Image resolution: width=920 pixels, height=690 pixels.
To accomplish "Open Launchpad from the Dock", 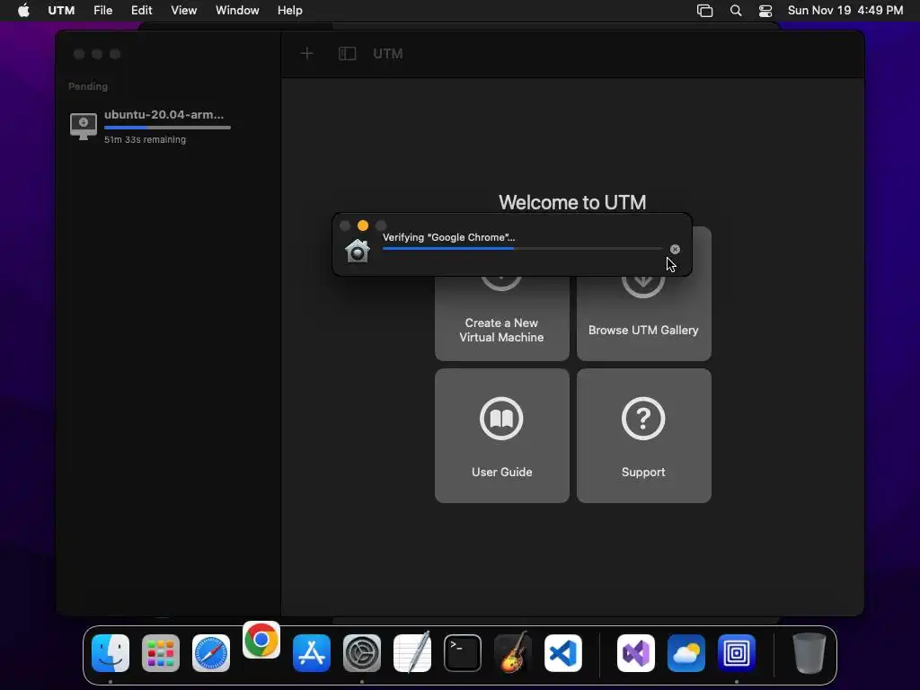I will [x=161, y=653].
